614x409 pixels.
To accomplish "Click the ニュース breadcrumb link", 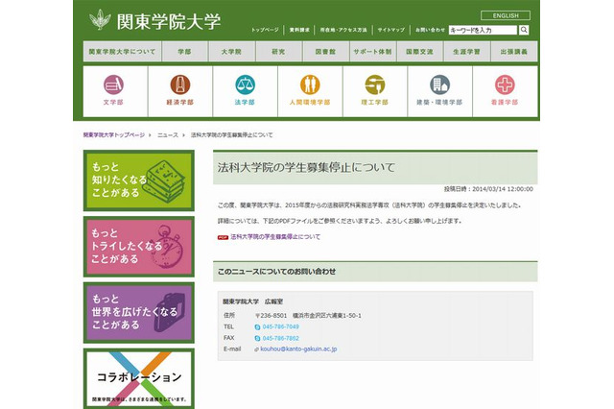I will click(x=168, y=134).
